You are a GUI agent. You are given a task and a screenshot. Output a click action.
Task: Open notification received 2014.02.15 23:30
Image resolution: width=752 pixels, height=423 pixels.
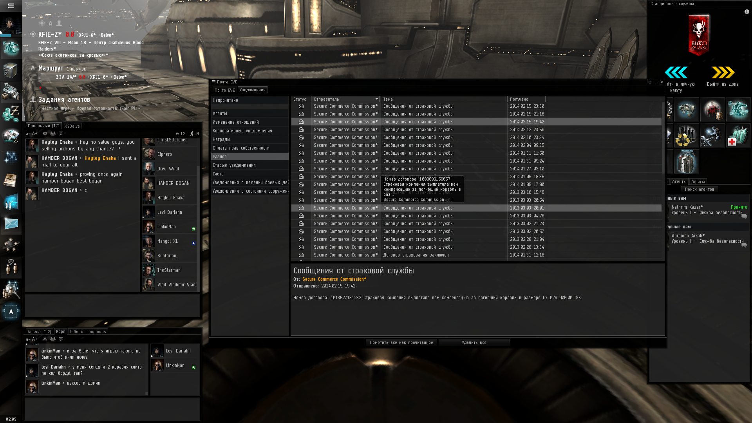tap(476, 106)
